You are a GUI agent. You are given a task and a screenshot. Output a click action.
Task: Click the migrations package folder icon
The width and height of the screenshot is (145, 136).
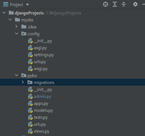tap(30, 82)
